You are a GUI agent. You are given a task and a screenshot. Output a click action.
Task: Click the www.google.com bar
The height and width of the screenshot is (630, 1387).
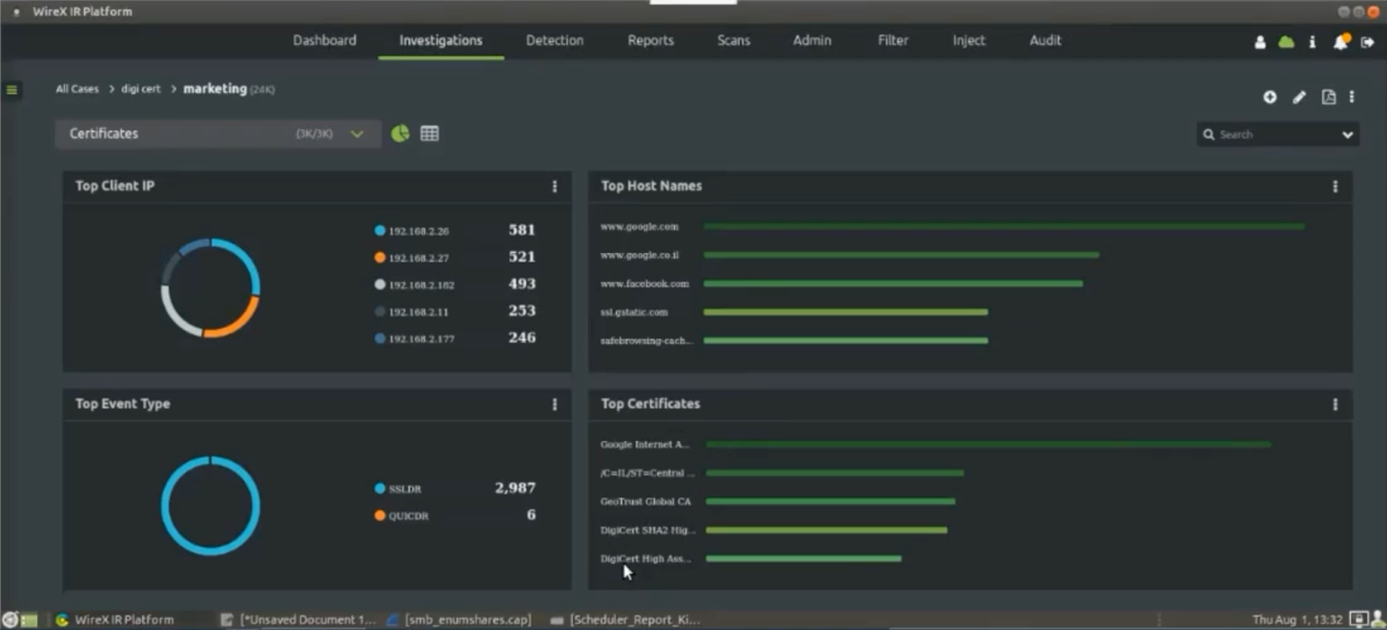[x=1004, y=226]
